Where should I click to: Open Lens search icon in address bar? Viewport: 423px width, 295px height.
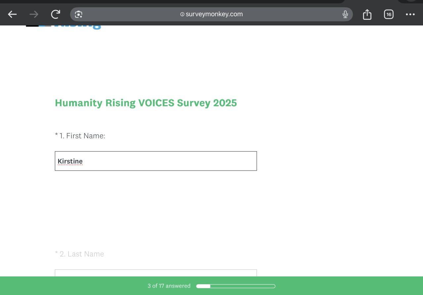(79, 14)
